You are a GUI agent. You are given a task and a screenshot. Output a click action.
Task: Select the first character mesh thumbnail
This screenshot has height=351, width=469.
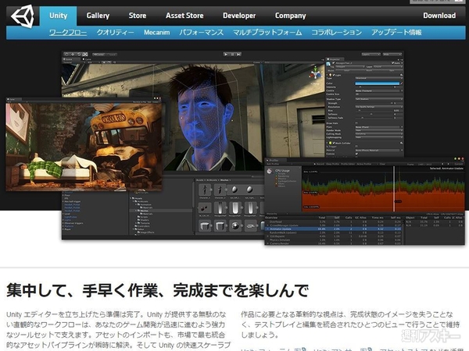pyautogui.click(x=205, y=190)
